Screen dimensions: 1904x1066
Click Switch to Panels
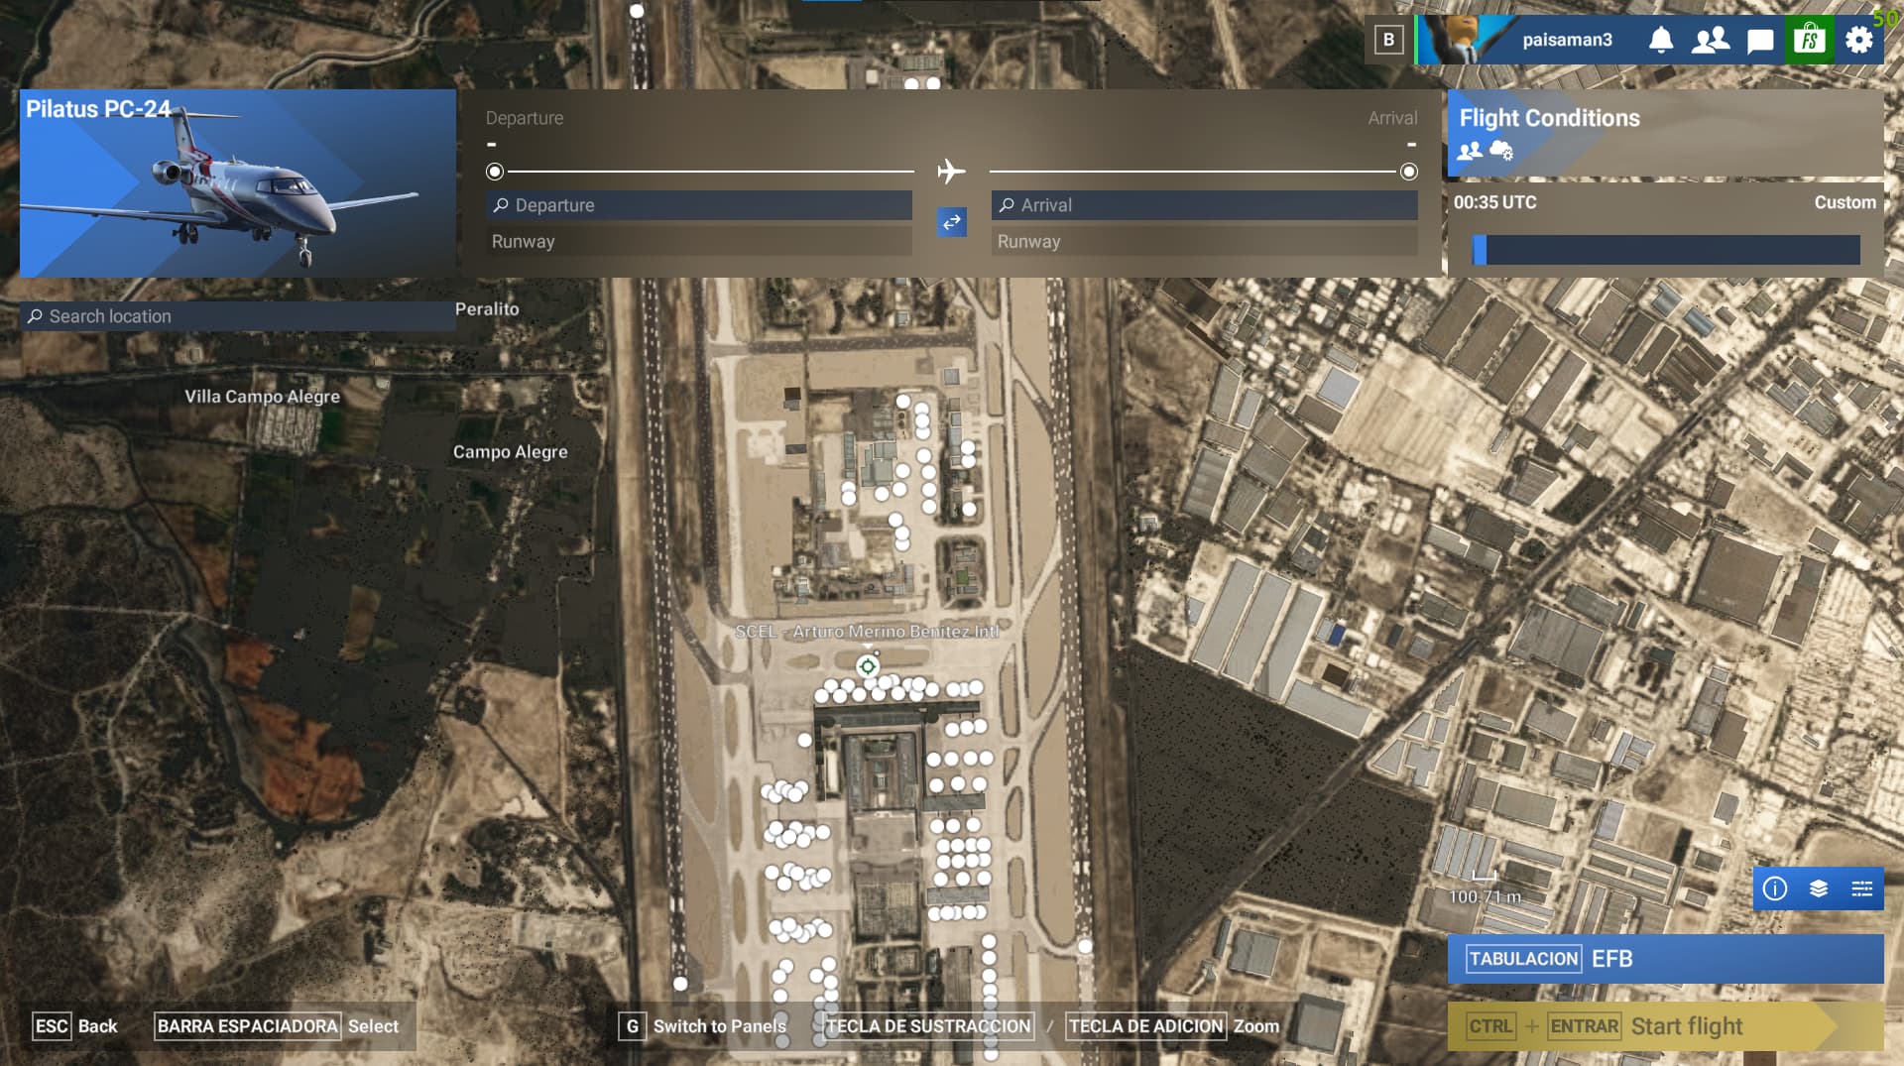tap(702, 1026)
